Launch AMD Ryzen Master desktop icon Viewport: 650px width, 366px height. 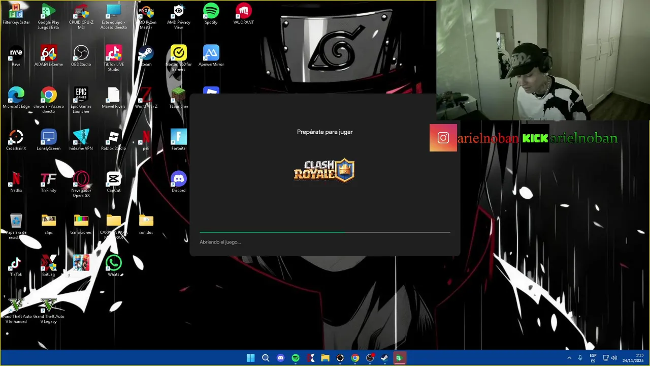pyautogui.click(x=146, y=16)
